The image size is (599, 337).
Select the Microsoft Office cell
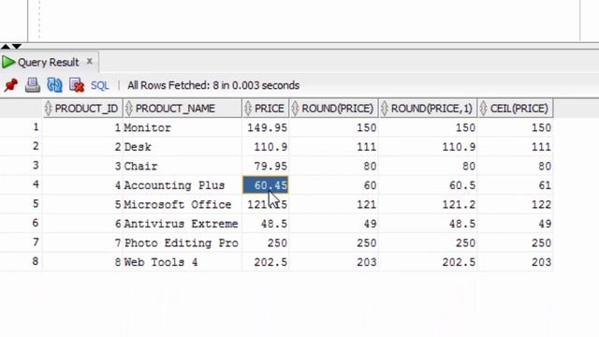[x=183, y=204]
